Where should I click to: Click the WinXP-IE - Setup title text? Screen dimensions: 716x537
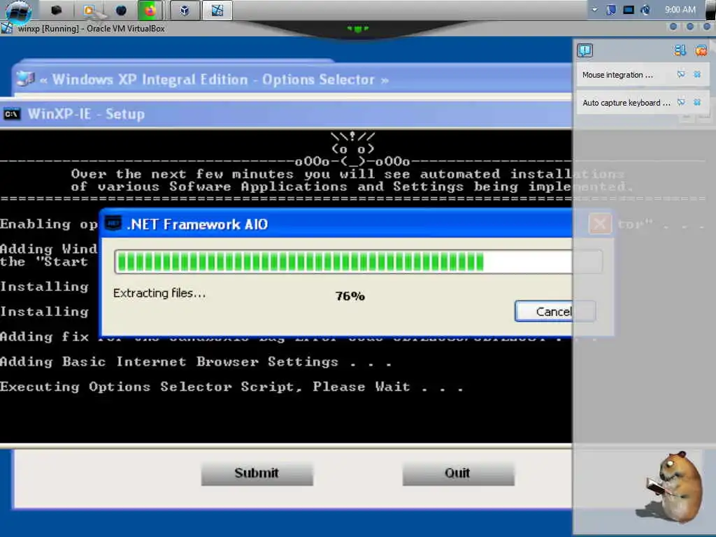[86, 114]
